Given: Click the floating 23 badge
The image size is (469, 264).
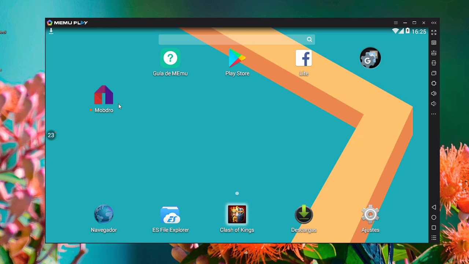Looking at the screenshot, I should tap(51, 135).
